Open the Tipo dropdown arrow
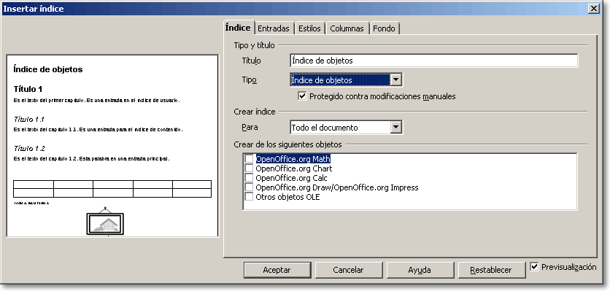Screen dimensions: 610x291 (395, 79)
